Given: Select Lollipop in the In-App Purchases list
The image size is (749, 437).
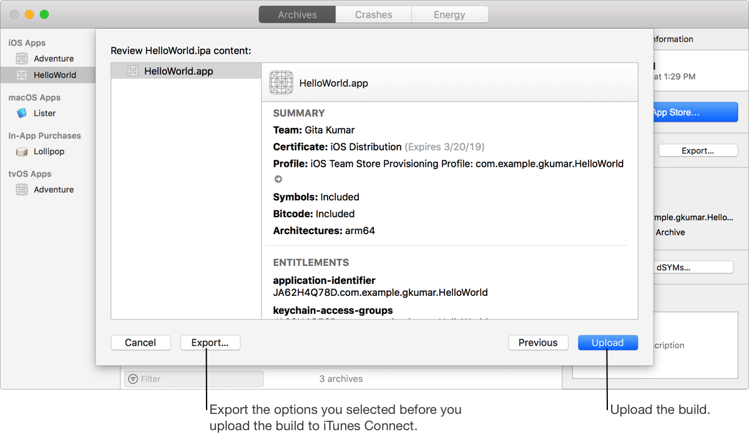Looking at the screenshot, I should pyautogui.click(x=49, y=152).
